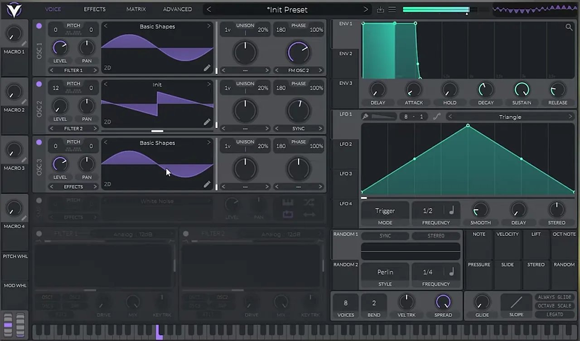Click the Random 1 frequency note icon

point(451,272)
